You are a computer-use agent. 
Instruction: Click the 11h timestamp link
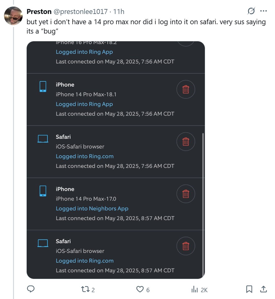click(x=119, y=11)
